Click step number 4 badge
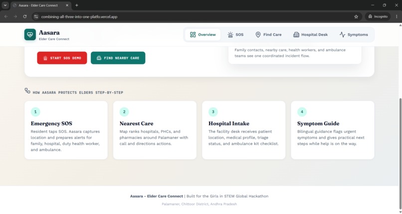This screenshot has height=214, width=402. pos(302,112)
